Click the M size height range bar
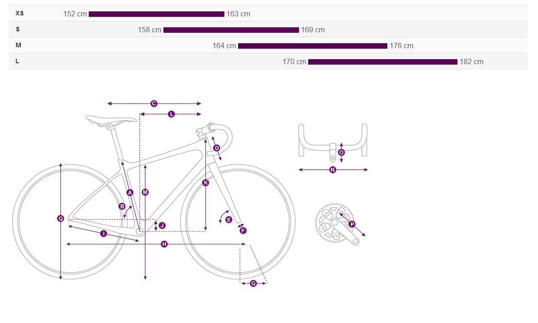Screen dimensions: 538x323 pos(313,46)
